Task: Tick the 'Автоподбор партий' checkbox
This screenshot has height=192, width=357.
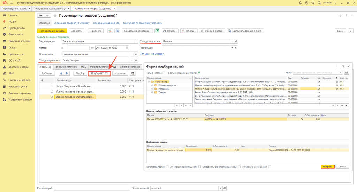Action: tap(167, 167)
